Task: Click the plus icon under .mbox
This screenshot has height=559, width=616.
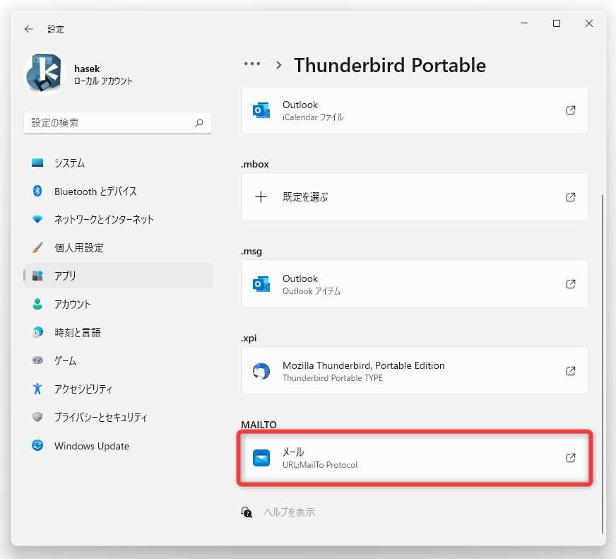Action: [x=261, y=196]
